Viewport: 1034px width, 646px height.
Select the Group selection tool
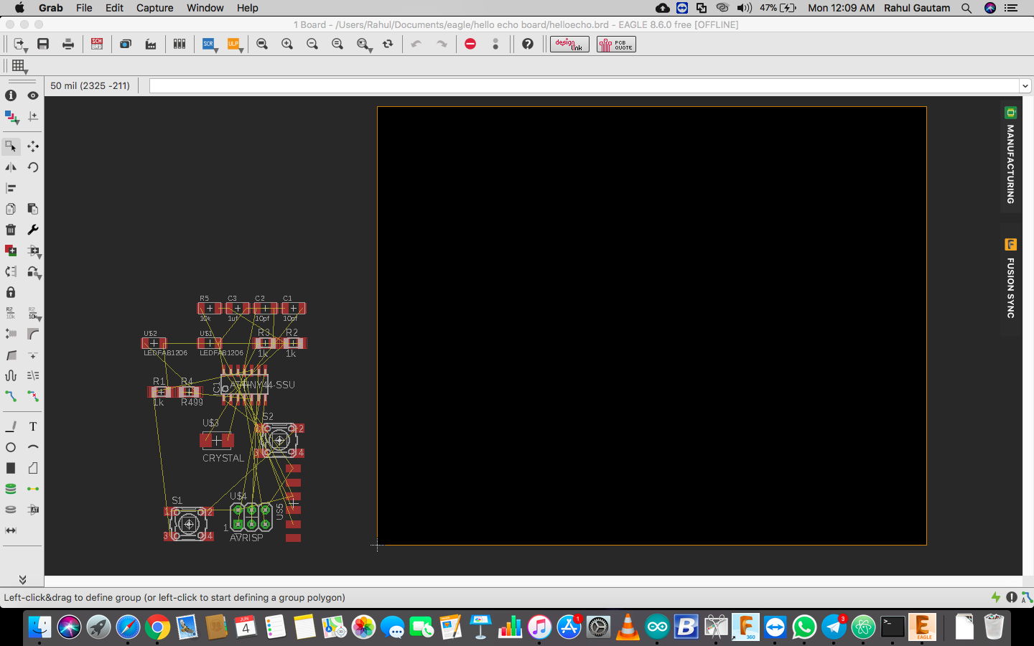(x=11, y=146)
